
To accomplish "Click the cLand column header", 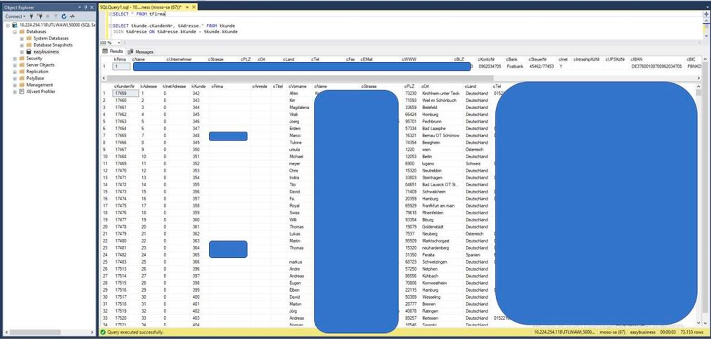I will [x=471, y=87].
